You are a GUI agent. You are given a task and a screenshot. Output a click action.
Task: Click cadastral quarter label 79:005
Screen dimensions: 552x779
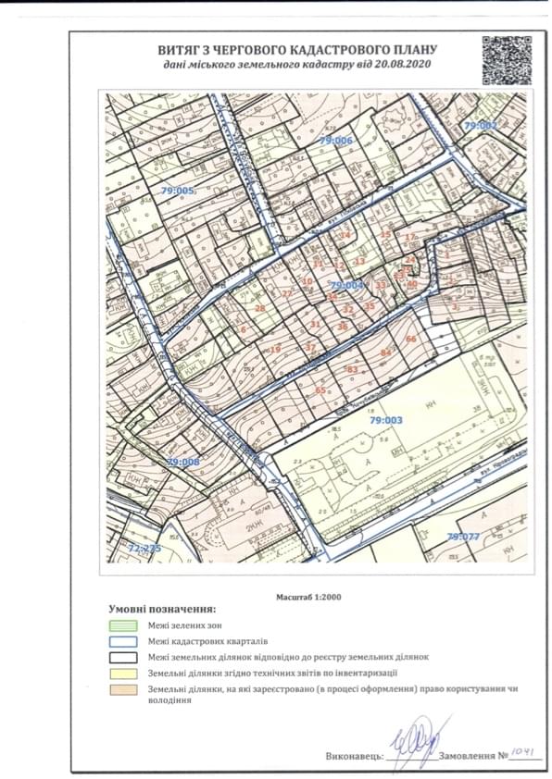pyautogui.click(x=177, y=191)
